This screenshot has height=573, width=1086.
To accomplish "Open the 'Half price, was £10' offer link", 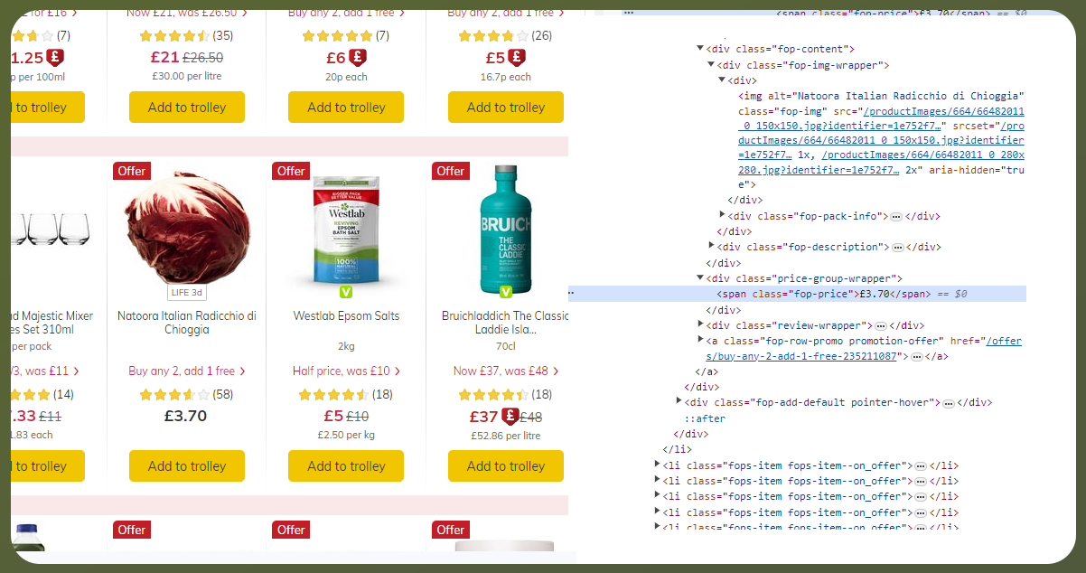I will pyautogui.click(x=345, y=371).
